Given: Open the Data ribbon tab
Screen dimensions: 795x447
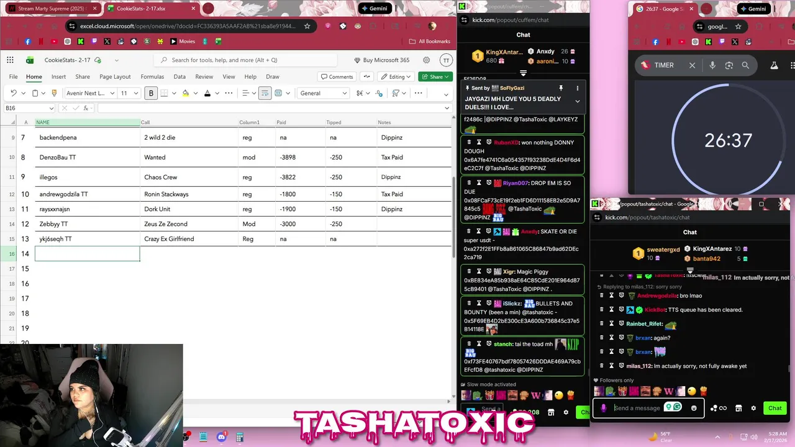Looking at the screenshot, I should [179, 76].
